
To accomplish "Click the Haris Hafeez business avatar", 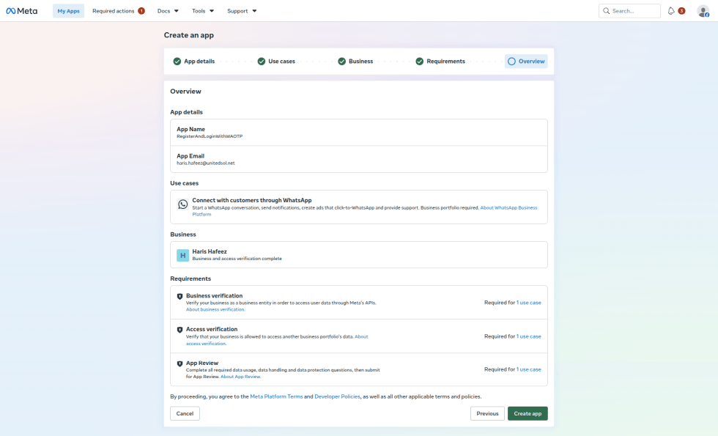I will point(182,256).
